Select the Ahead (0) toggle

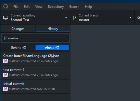coord(52,47)
